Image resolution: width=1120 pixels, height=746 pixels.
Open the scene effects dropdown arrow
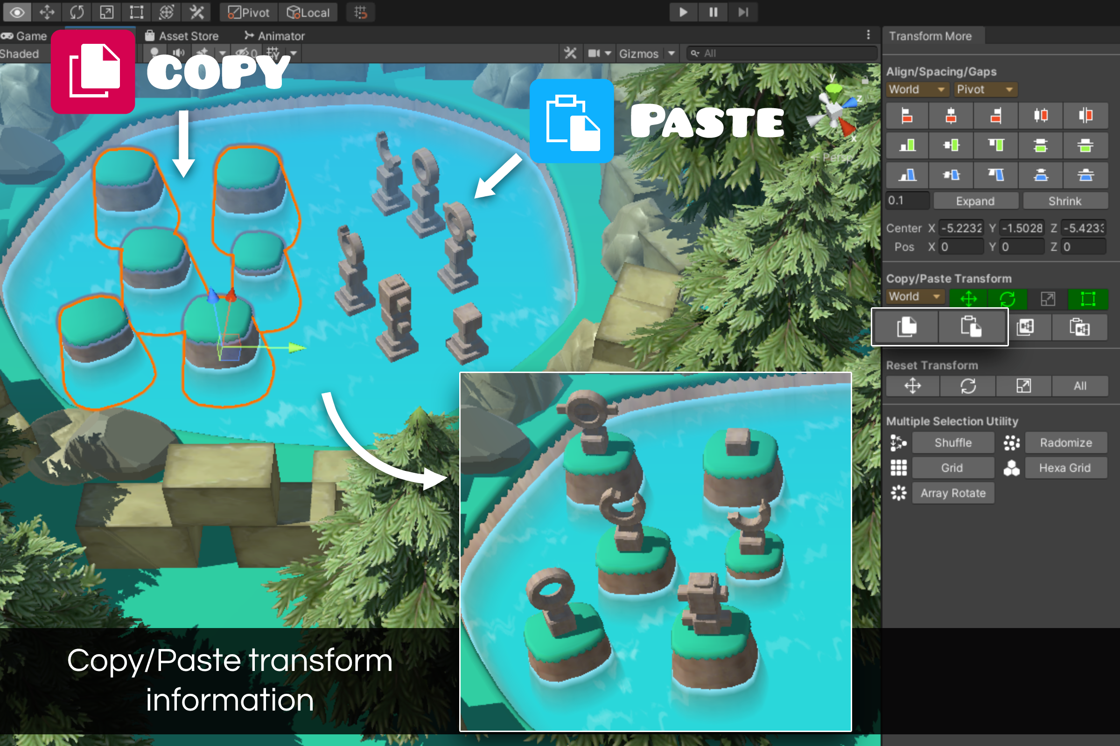click(222, 53)
